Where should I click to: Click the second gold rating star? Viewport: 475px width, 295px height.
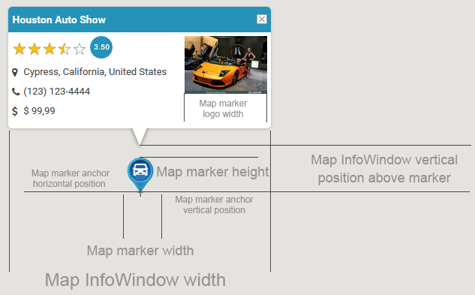(x=35, y=49)
